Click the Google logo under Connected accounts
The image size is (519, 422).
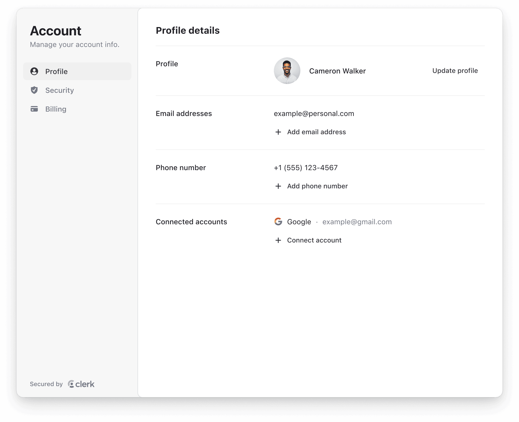pos(278,221)
